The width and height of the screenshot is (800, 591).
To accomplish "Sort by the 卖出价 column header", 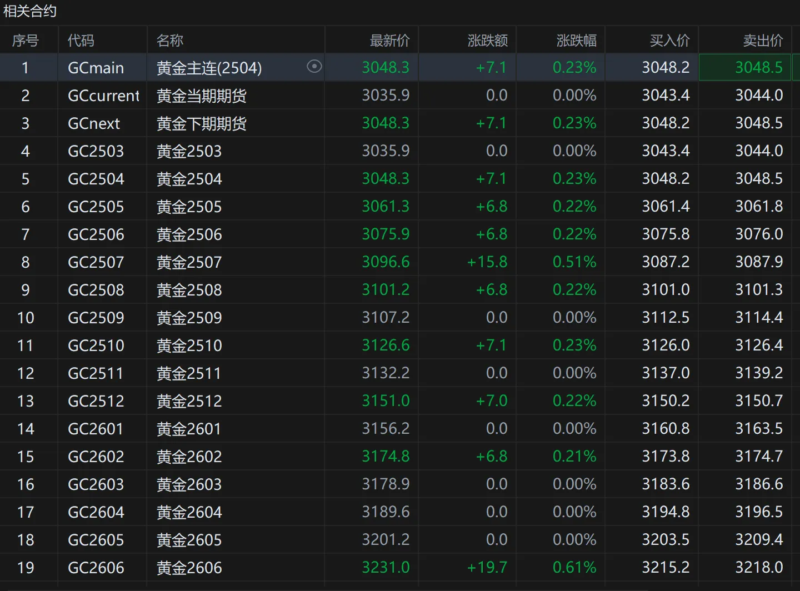I will tap(763, 41).
